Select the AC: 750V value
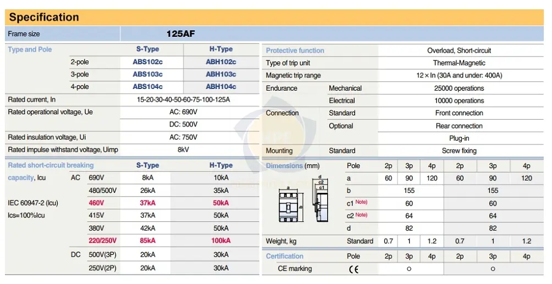This screenshot has width=552, height=284. point(183,137)
